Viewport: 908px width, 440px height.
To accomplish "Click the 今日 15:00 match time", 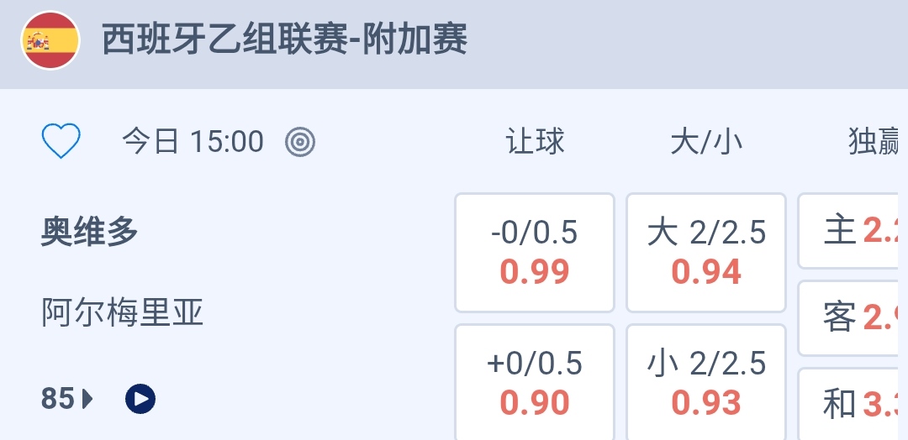I will (x=193, y=142).
